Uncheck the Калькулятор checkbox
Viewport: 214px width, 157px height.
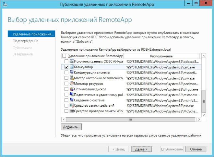[66, 67]
